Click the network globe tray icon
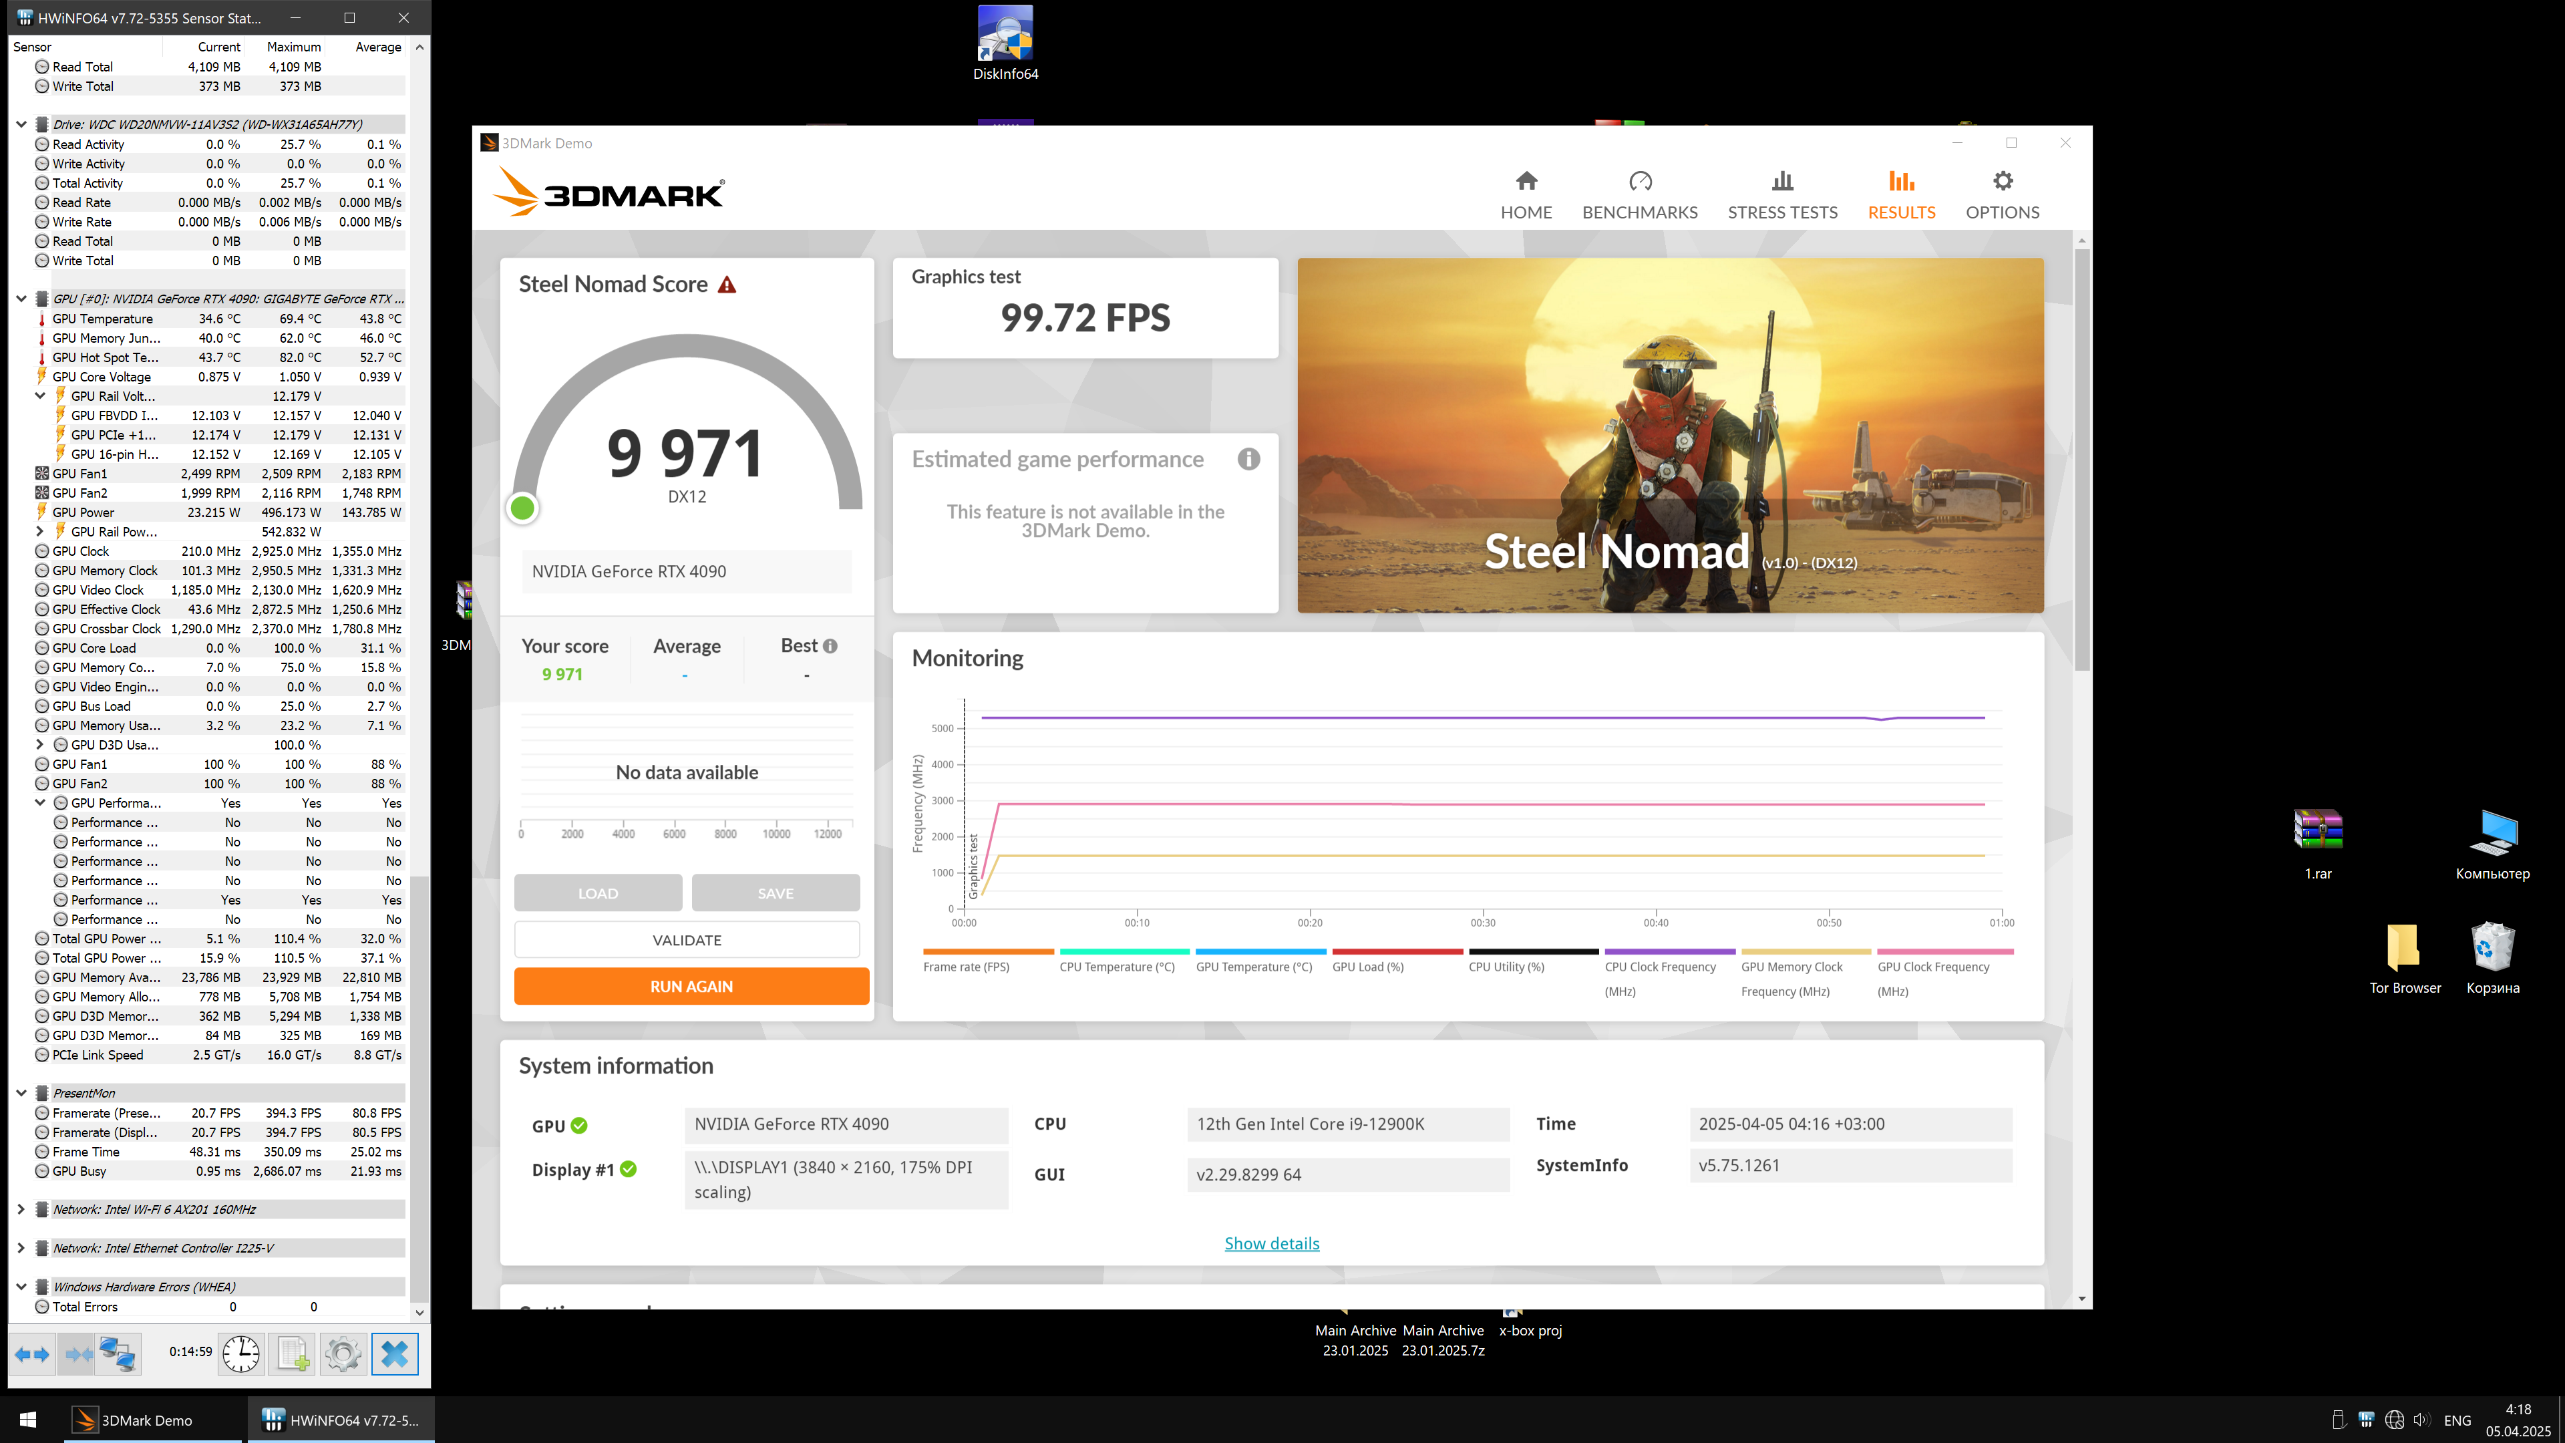Viewport: 2565px width, 1443px height. pyautogui.click(x=2395, y=1420)
